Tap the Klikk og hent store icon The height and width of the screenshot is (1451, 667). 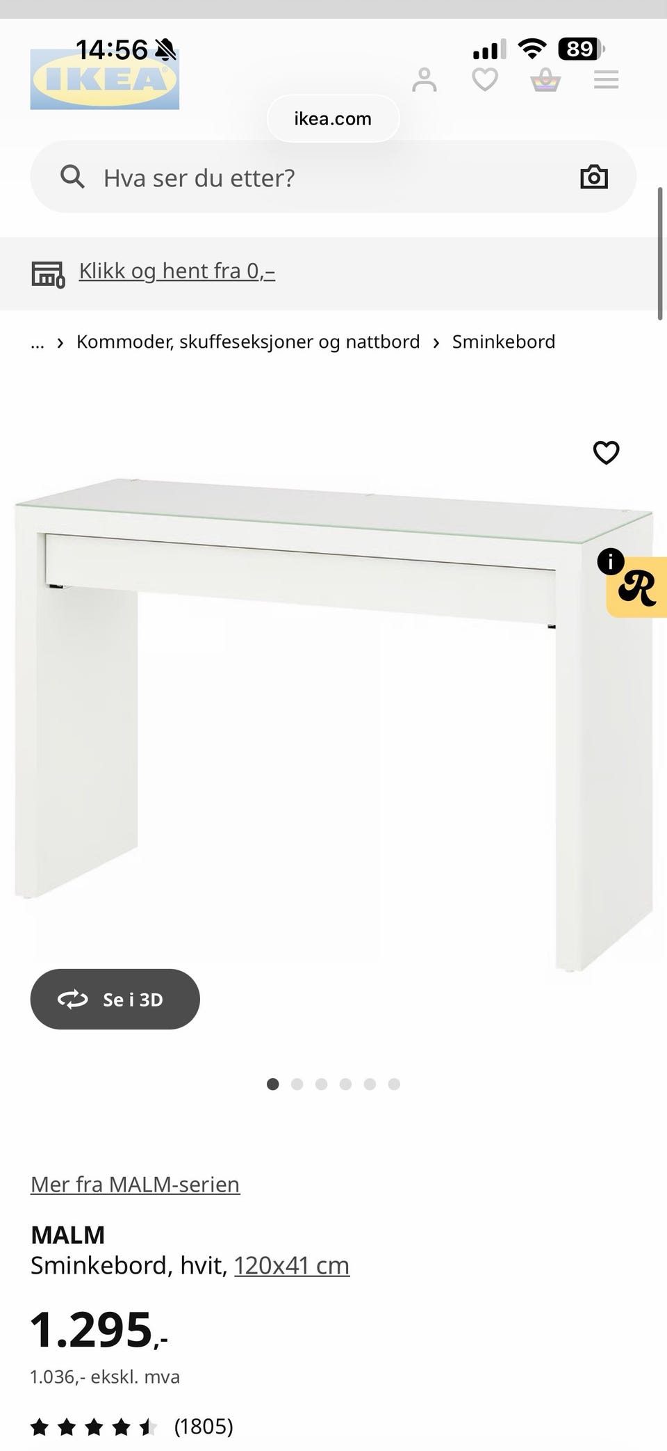click(48, 274)
